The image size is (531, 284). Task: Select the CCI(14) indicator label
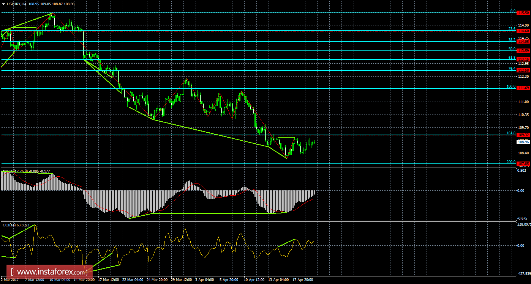(x=9, y=226)
